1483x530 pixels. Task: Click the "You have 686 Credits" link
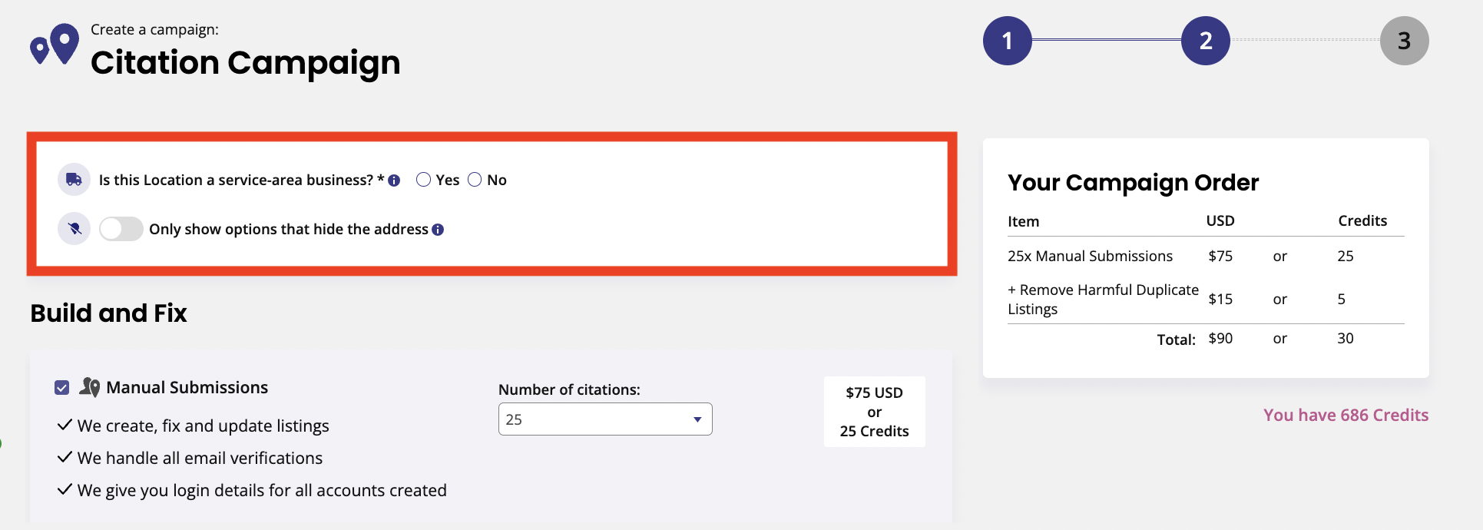point(1346,416)
